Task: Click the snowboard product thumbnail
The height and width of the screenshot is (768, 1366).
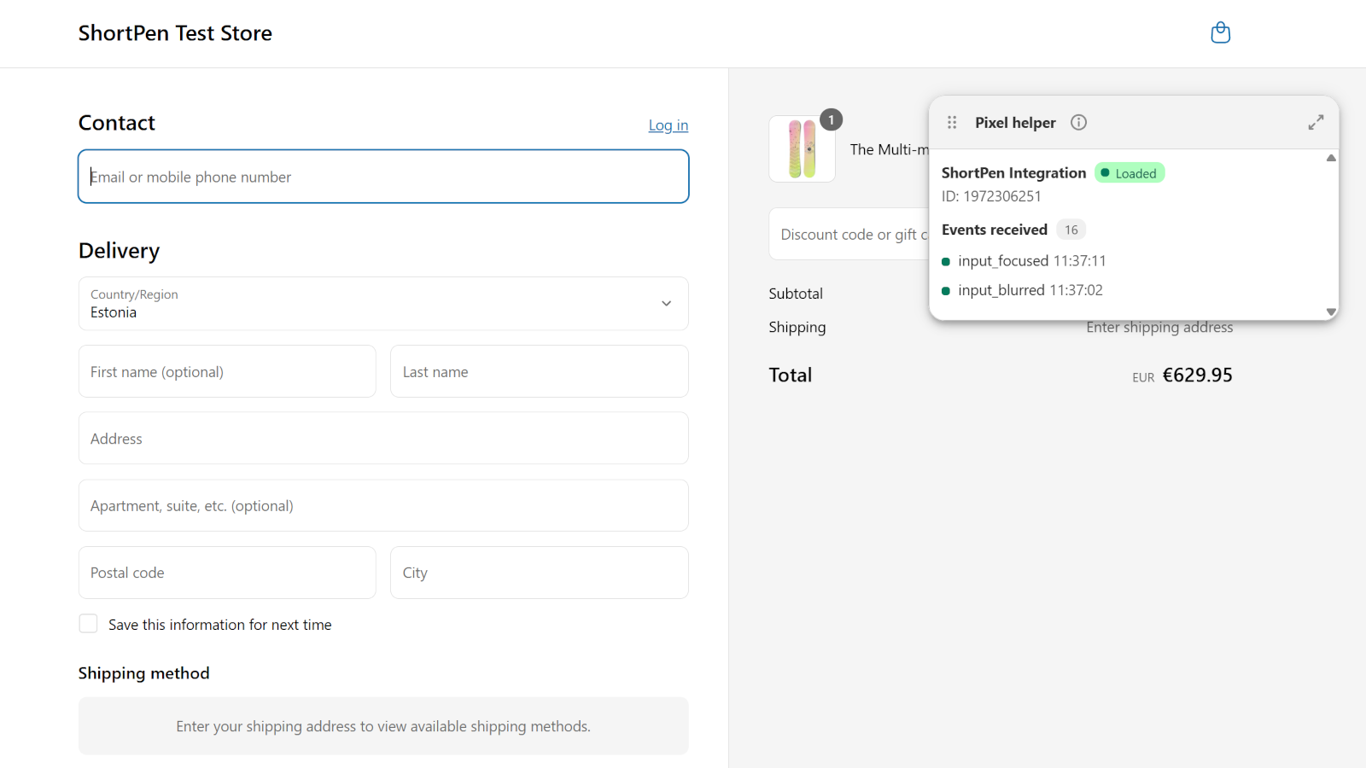Action: (802, 148)
